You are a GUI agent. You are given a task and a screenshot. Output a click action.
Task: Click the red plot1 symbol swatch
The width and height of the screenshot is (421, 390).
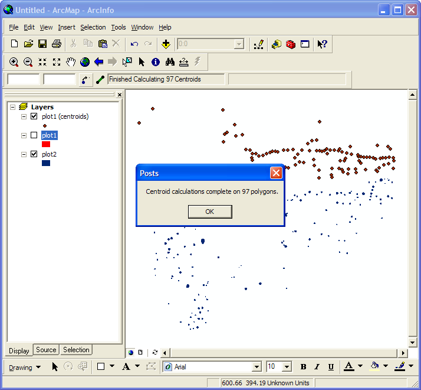coord(46,144)
